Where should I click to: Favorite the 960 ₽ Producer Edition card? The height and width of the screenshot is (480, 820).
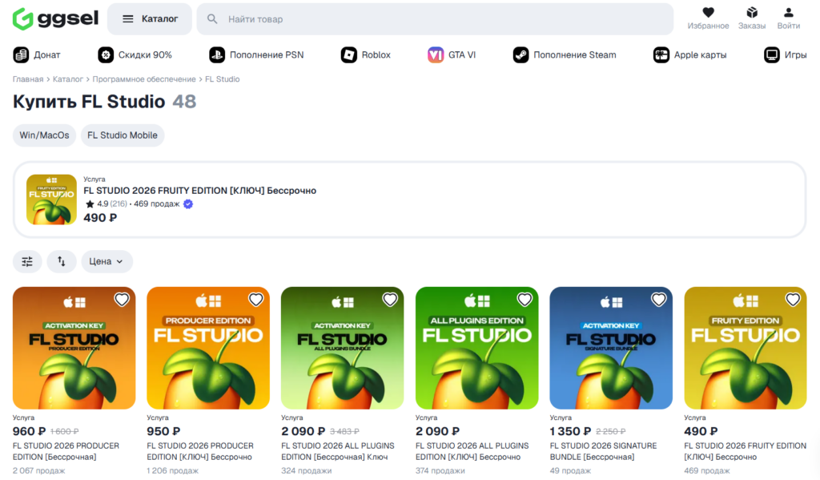pyautogui.click(x=122, y=300)
